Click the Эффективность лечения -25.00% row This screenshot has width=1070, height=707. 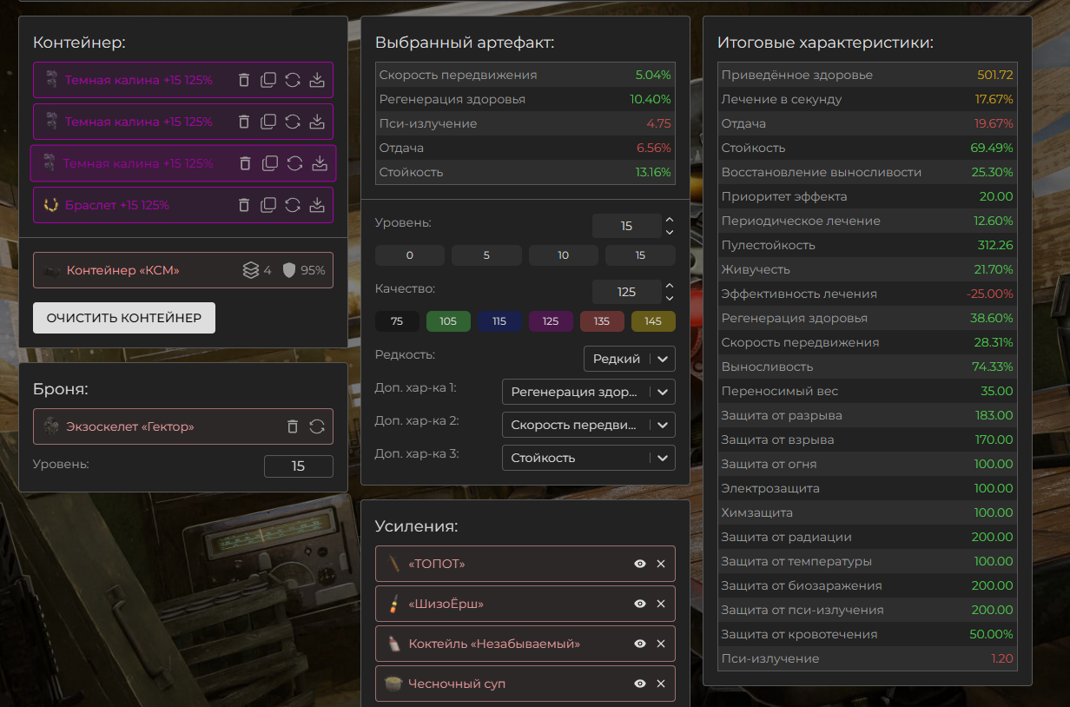[x=868, y=294]
